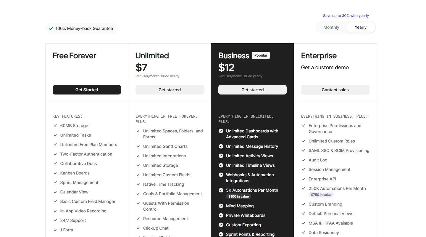Click Get started under Business plan
Image resolution: width=426 pixels, height=237 pixels.
coord(252,90)
